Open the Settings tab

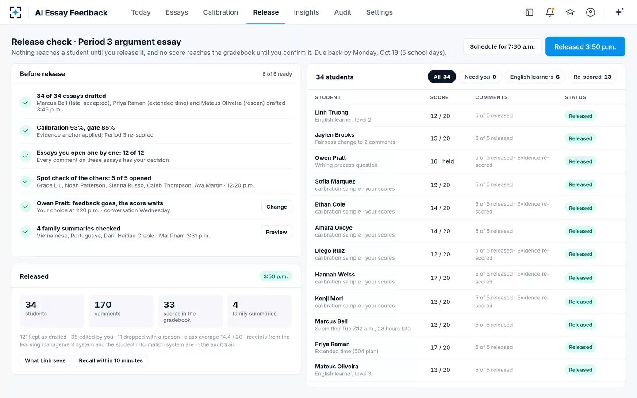380,12
